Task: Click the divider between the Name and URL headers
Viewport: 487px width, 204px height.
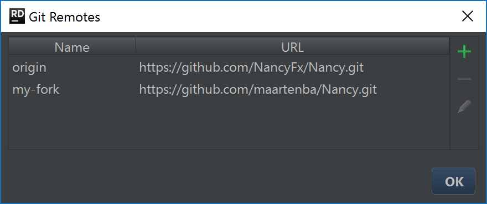Action: 136,47
